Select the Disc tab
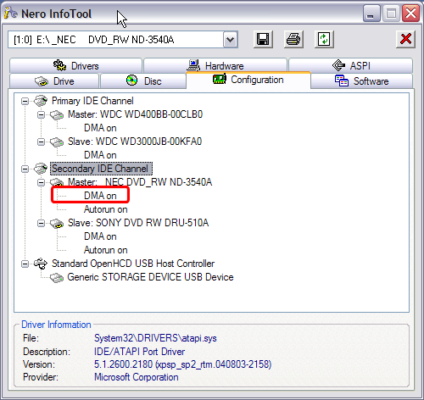 [x=143, y=81]
